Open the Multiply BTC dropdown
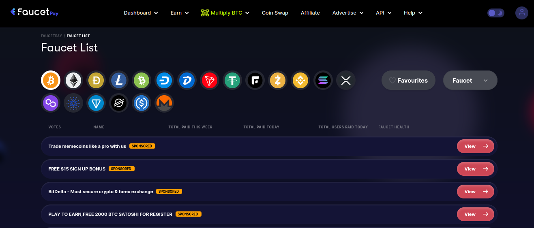This screenshot has height=228, width=534. tap(225, 13)
